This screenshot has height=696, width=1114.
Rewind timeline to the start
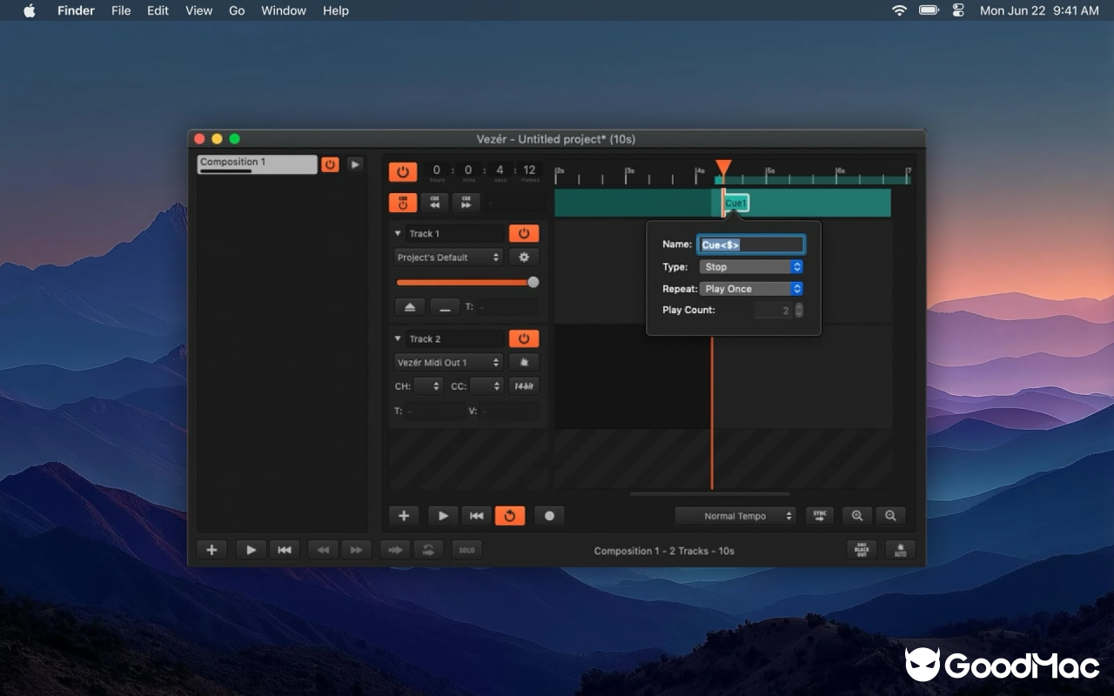[476, 516]
